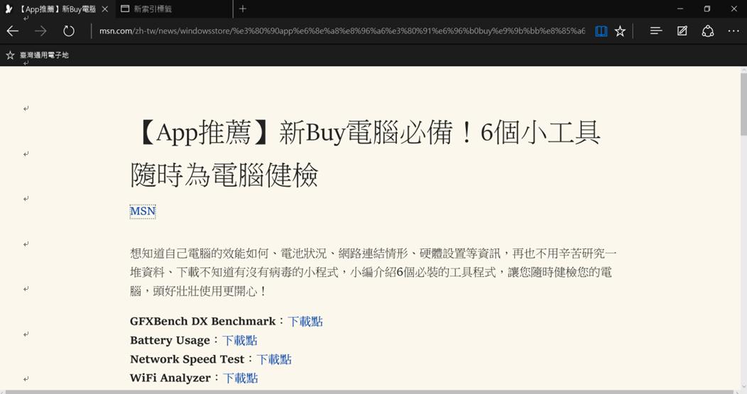The image size is (747, 394).
Task: Open GFXBench DX Benchmark 下載點 link
Action: point(305,322)
